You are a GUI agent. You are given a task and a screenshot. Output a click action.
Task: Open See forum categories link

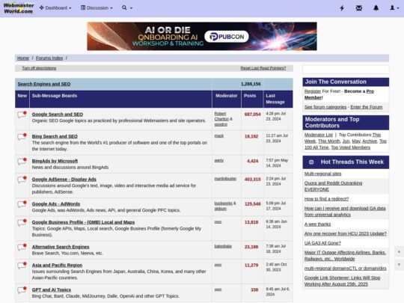[325, 107]
